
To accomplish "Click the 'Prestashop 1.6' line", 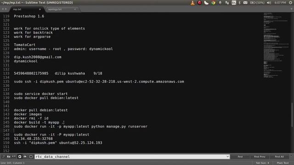I will coord(29,16).
